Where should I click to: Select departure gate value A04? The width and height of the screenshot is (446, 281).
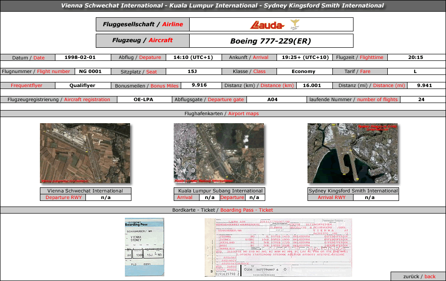click(272, 100)
